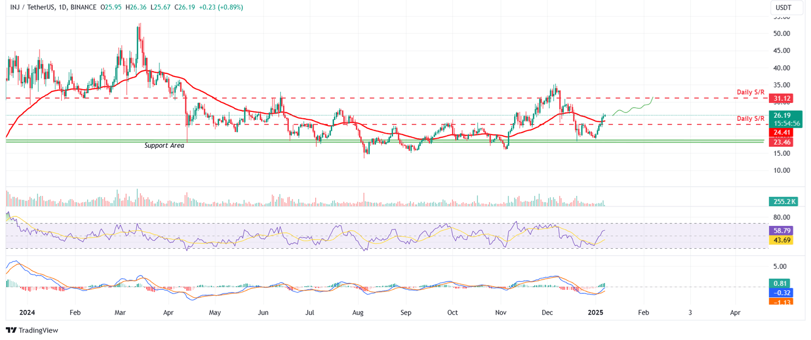
Task: Click the Feb label on time axis
Action: 643,313
